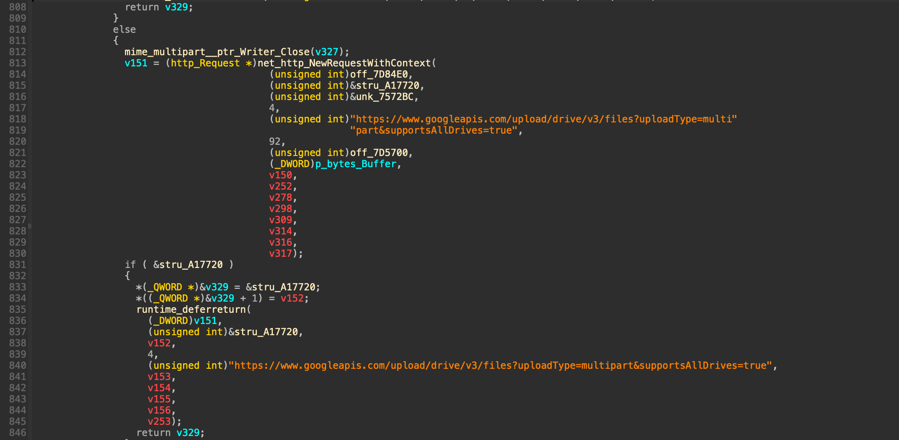Select red variable v253 argument
899x440 pixels.
[159, 421]
